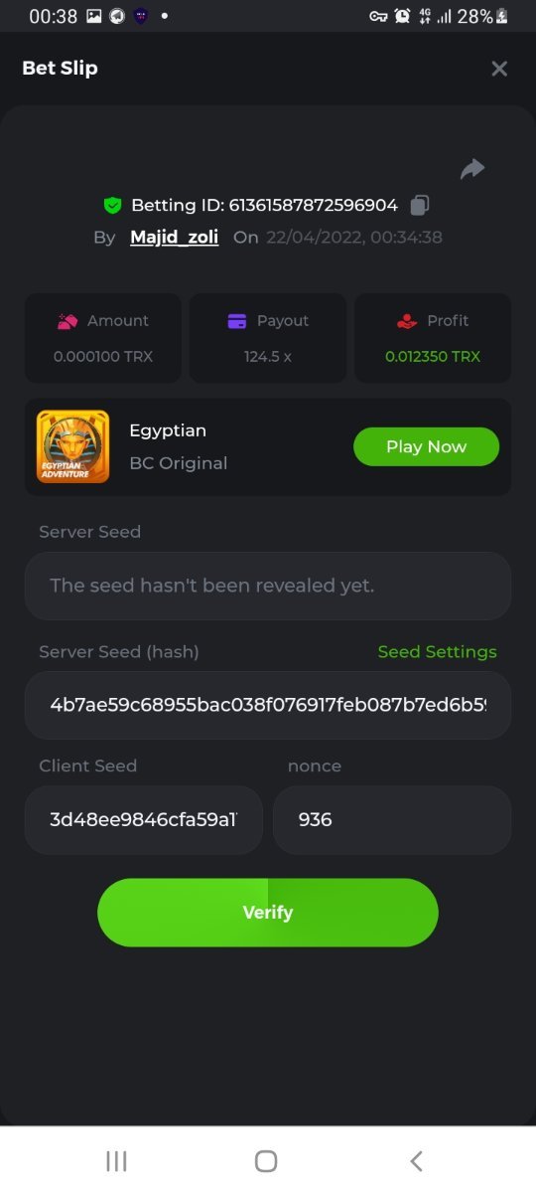
Task: Tap the purple Payout wallet icon
Action: click(x=237, y=321)
